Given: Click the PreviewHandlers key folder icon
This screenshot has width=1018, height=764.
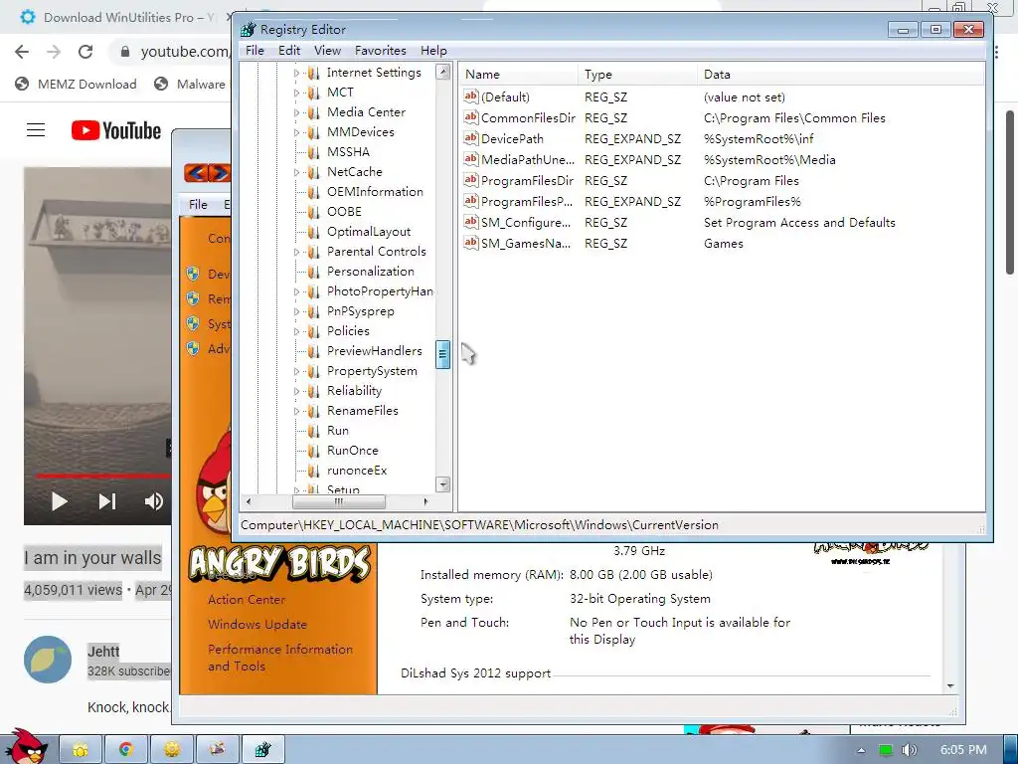Looking at the screenshot, I should (313, 351).
